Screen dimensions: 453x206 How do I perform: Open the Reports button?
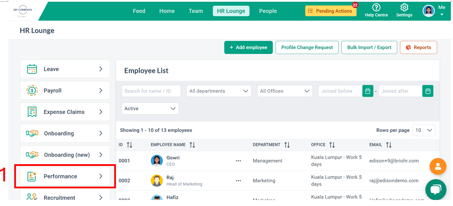(x=419, y=47)
